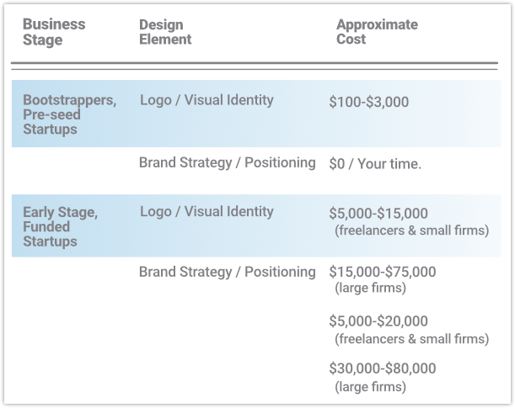
Task: Click Logo / Visual Identity in Bootstrappers row
Action: tap(207, 100)
